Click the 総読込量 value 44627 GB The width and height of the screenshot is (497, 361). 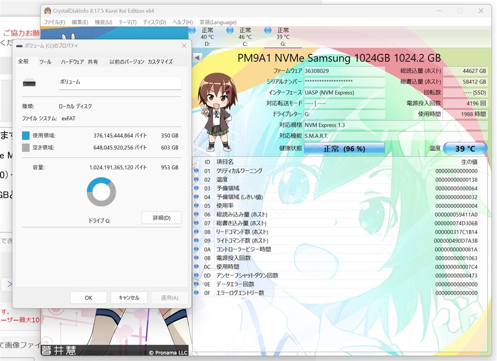pos(465,71)
